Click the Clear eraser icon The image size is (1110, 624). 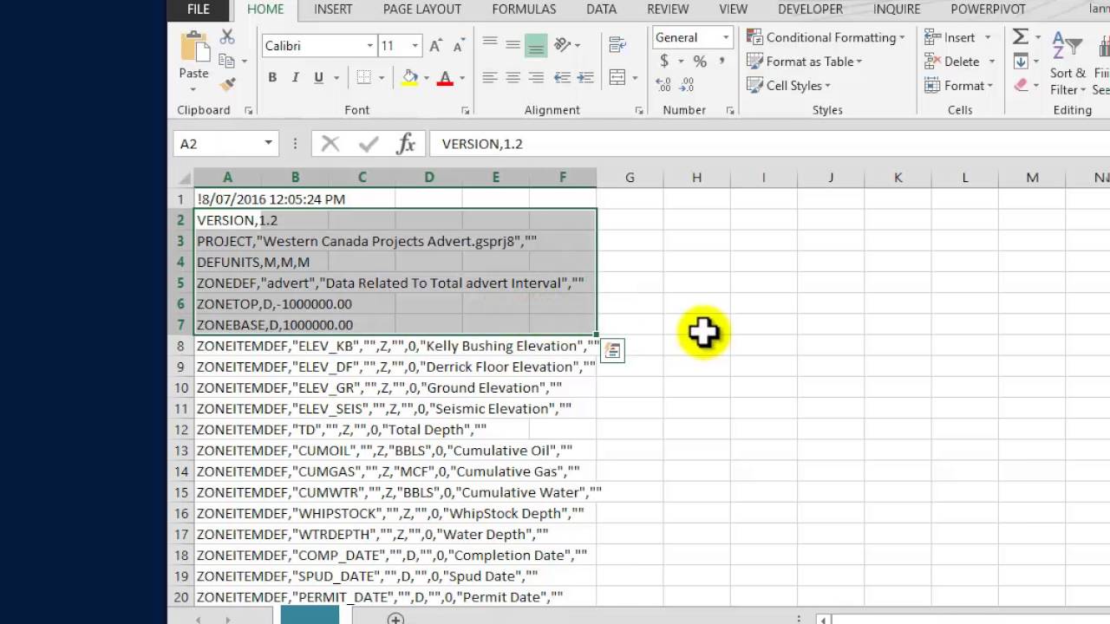click(1021, 85)
